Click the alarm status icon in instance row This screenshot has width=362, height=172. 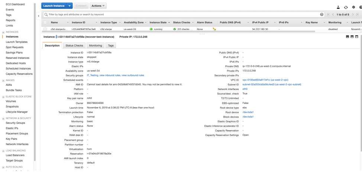click(214, 29)
